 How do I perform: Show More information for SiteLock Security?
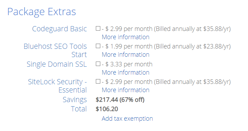126,90
